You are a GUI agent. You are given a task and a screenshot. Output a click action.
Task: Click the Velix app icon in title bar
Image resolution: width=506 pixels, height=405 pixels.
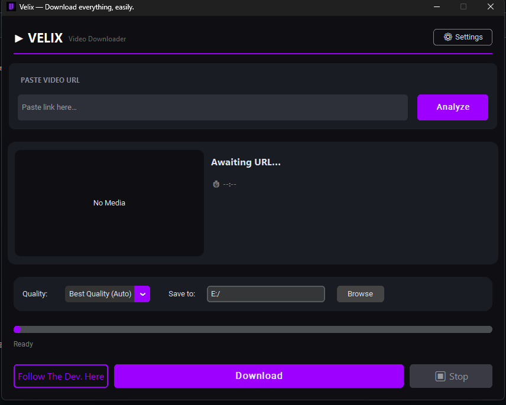[x=11, y=6]
